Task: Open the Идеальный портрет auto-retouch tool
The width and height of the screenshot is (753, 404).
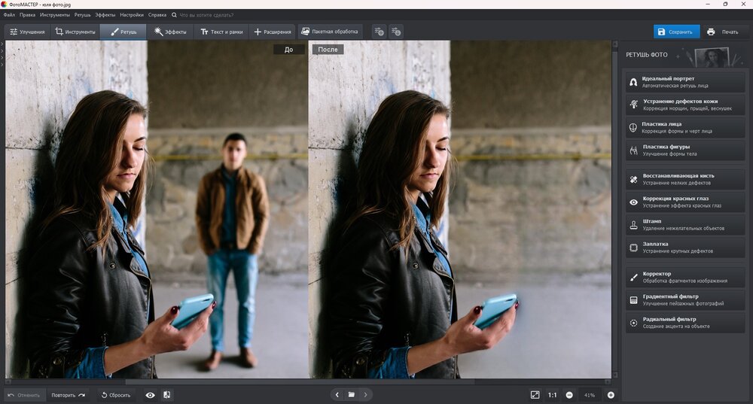Action: [684, 82]
